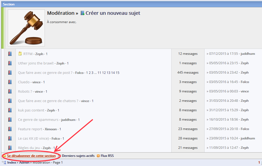Screen dimensions: 262x166
Task: Unsubscribe via Se désabonner de cette section
Action: 31,156
